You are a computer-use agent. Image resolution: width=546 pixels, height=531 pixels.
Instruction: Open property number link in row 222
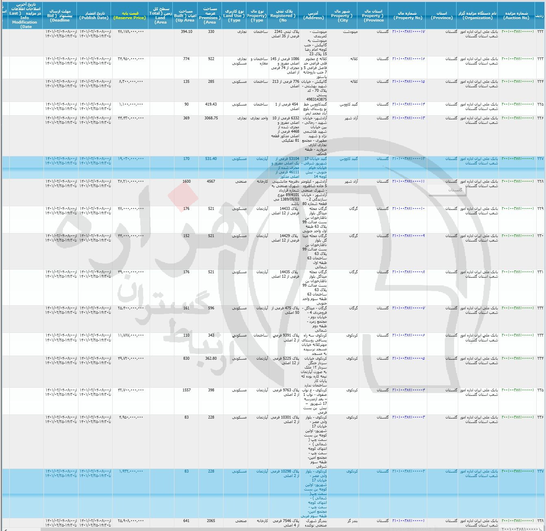click(408, 31)
